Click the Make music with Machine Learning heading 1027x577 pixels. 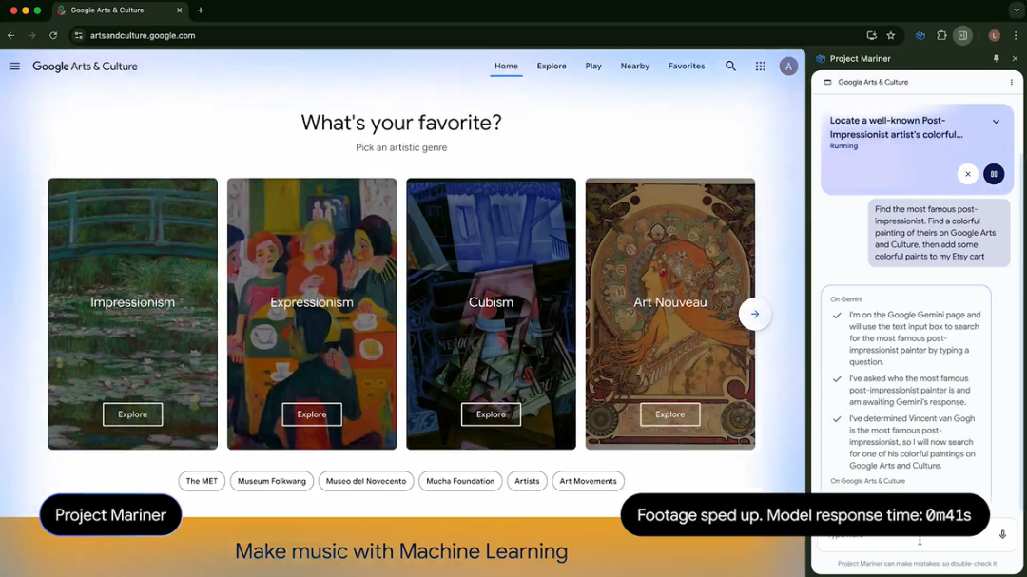pos(401,550)
